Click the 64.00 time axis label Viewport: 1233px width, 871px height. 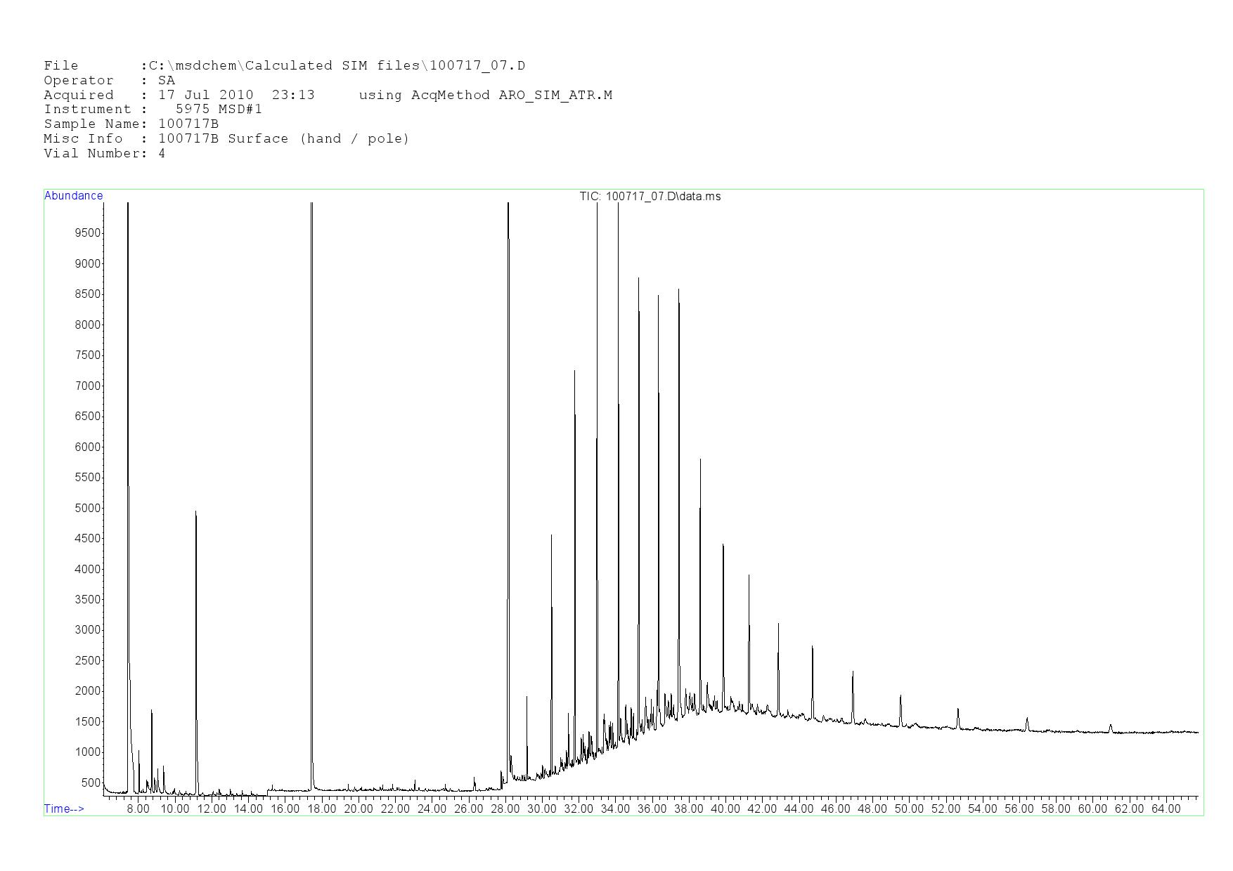pos(1166,809)
